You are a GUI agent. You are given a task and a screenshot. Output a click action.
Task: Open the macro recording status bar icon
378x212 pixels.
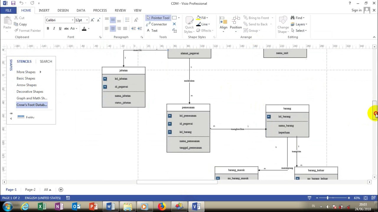[68, 198]
